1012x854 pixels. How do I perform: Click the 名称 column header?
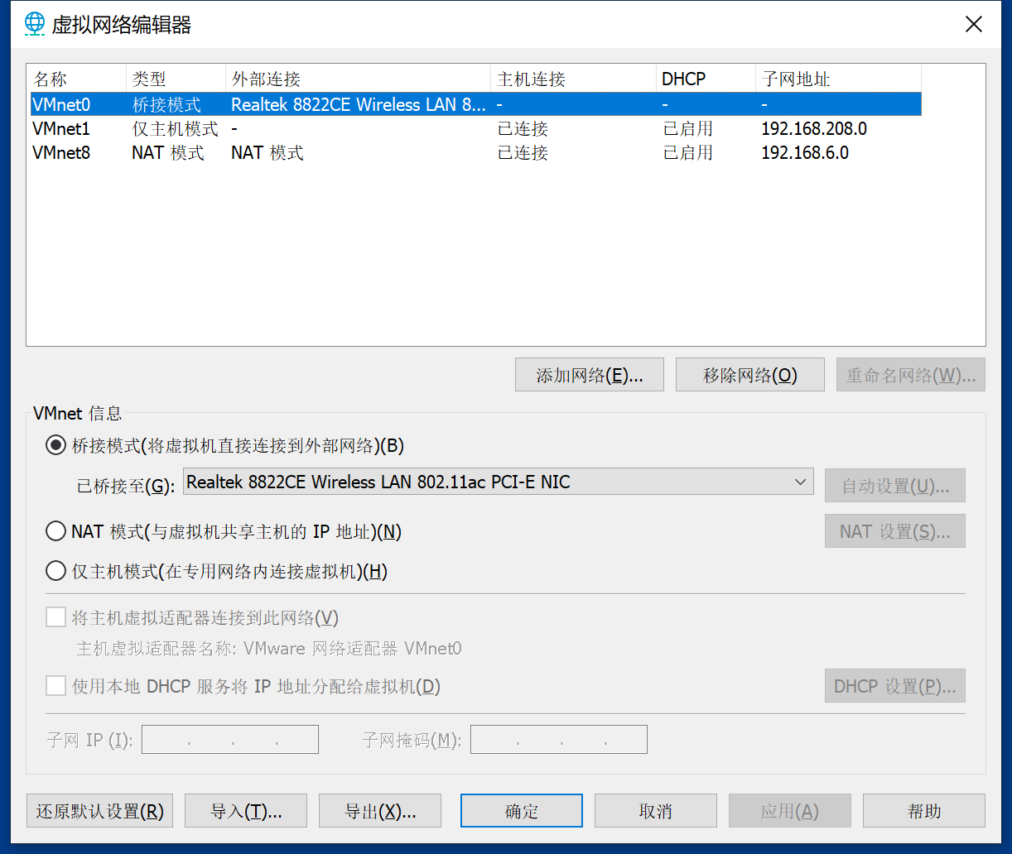77,79
